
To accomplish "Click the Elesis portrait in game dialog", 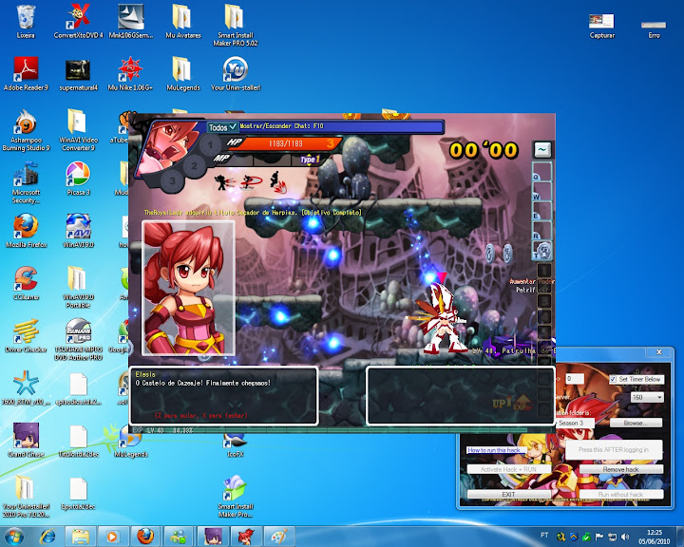I will pos(189,288).
